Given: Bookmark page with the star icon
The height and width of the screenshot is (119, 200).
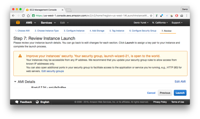Looking at the screenshot, I should pos(151,16).
